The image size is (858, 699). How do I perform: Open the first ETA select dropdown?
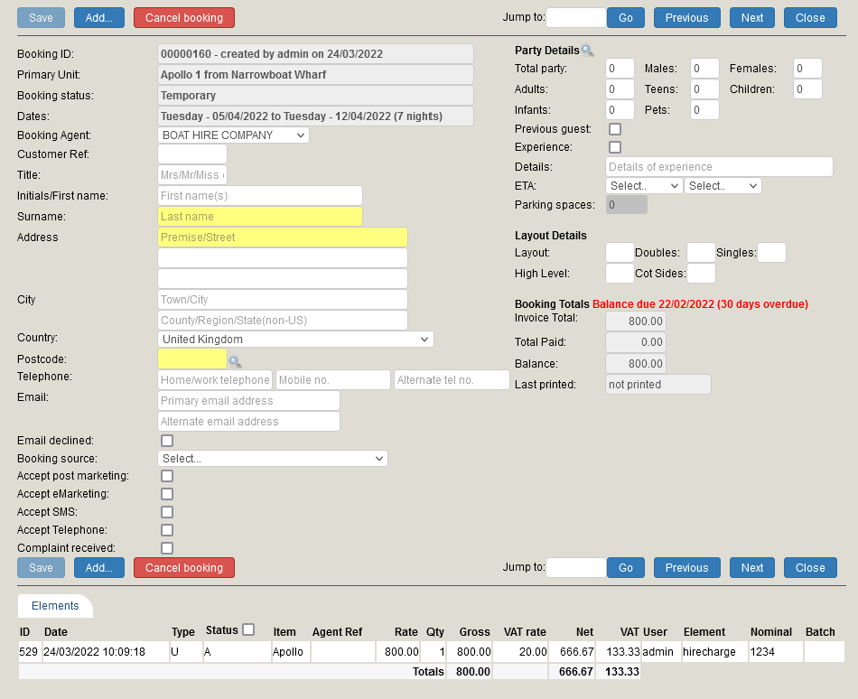(643, 186)
